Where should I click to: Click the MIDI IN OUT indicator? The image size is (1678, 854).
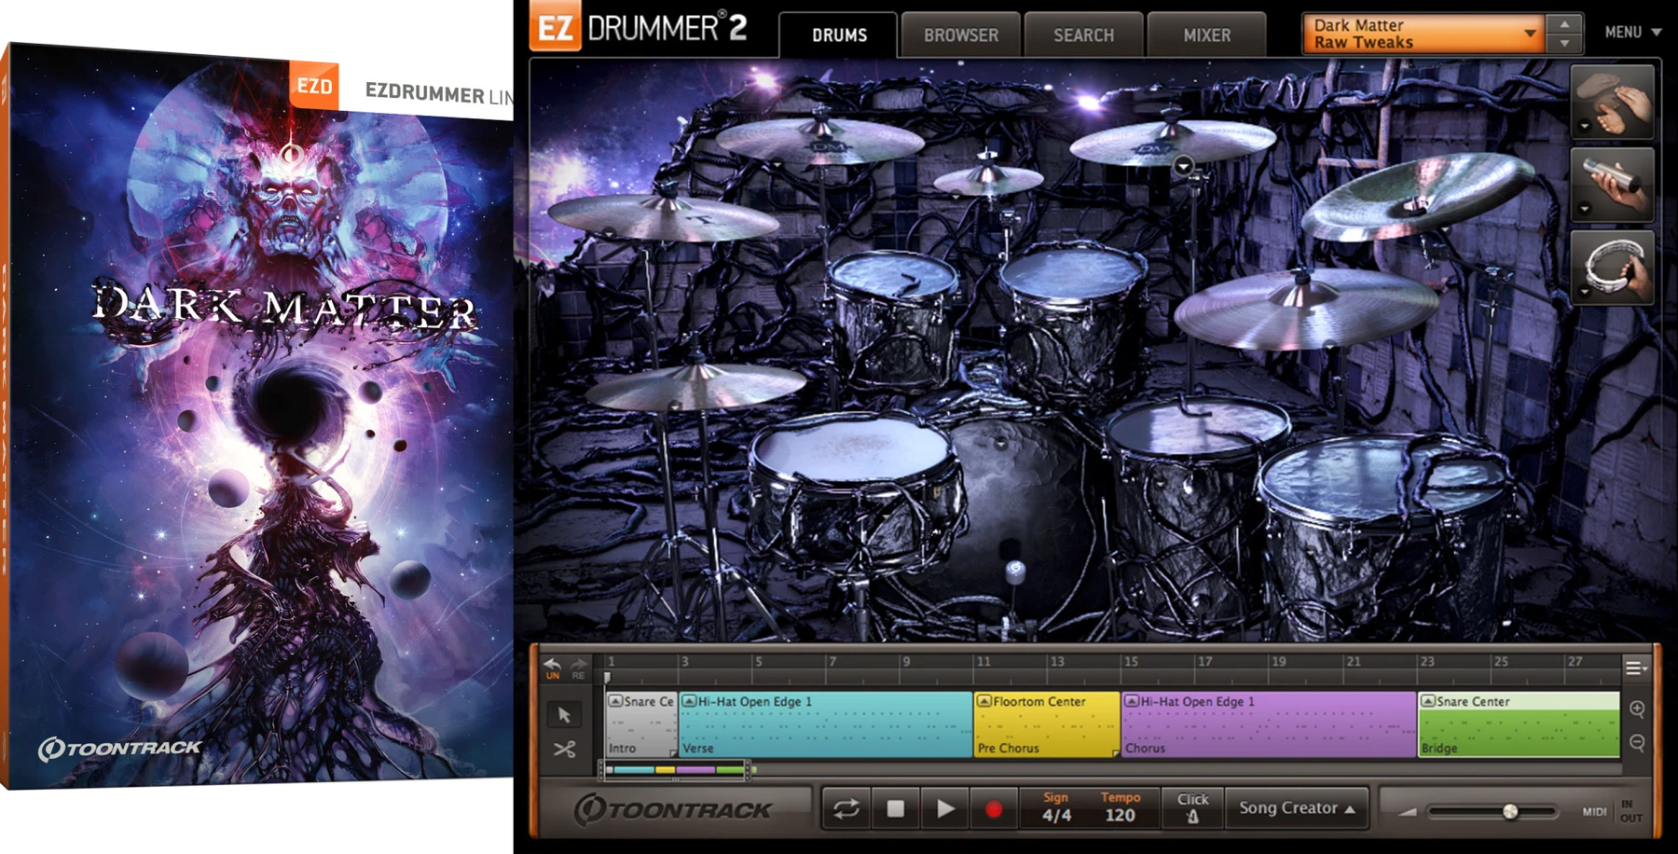[x=1613, y=811]
